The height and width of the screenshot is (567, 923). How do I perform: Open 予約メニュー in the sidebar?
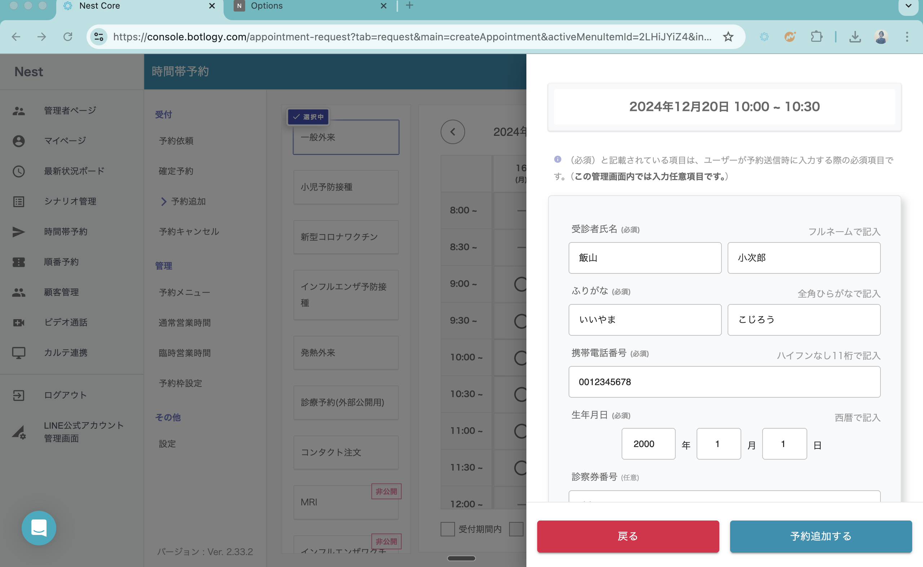[184, 293]
